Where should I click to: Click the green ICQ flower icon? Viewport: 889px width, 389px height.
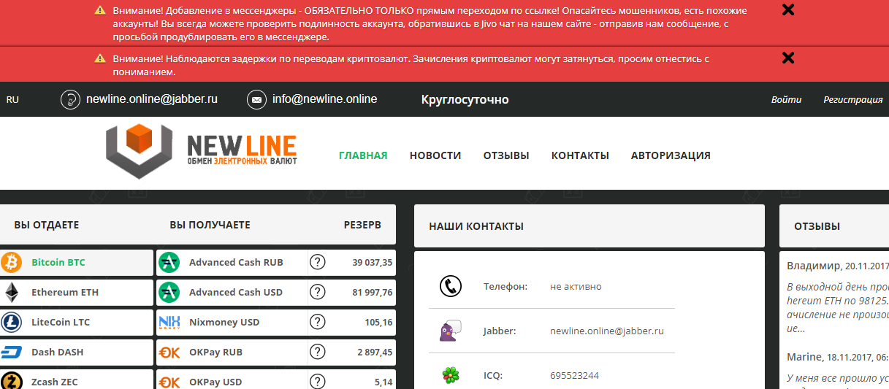[451, 375]
